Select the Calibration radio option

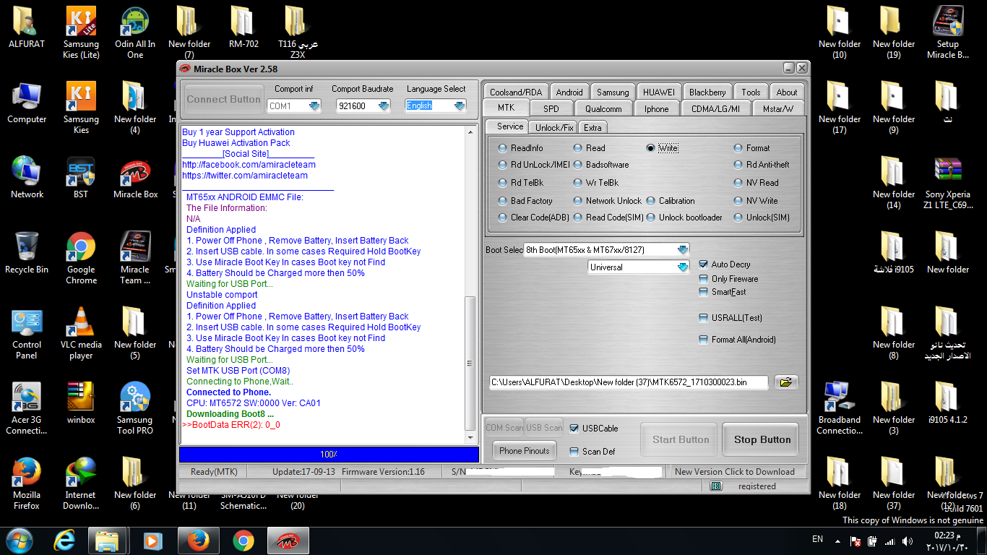[671, 201]
